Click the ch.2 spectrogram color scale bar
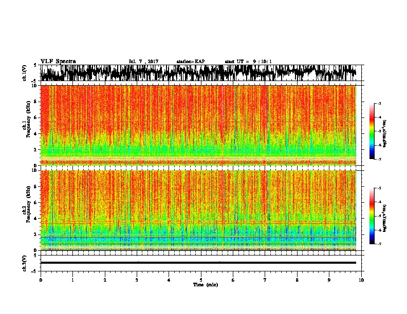 point(372,216)
